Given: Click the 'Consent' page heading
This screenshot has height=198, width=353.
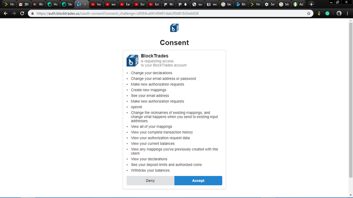Looking at the screenshot, I should click(x=174, y=43).
